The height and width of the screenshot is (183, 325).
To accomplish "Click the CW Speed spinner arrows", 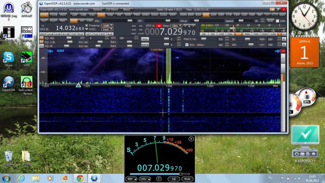I will 262,21.
